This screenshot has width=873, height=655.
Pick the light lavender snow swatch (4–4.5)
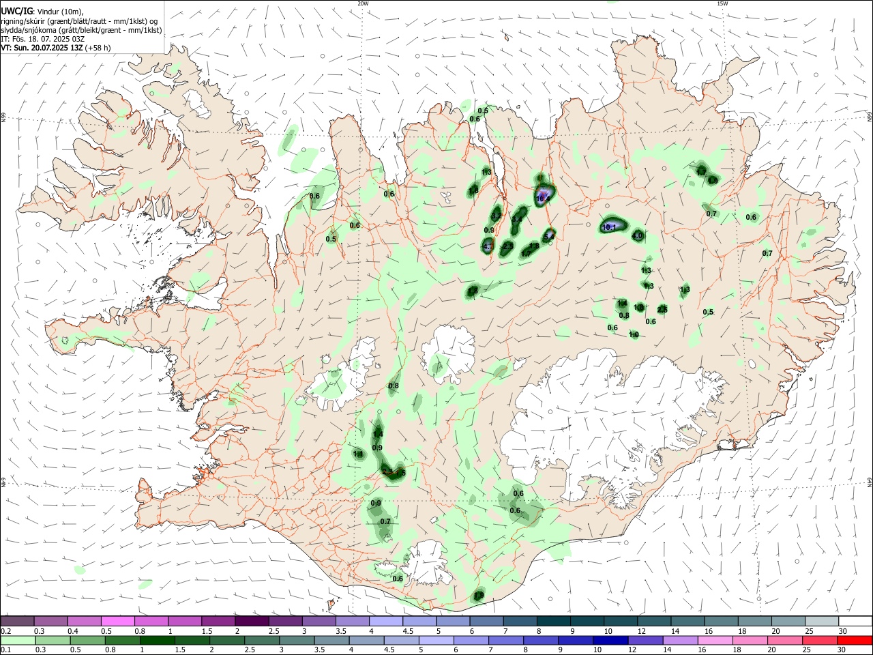tap(385, 622)
